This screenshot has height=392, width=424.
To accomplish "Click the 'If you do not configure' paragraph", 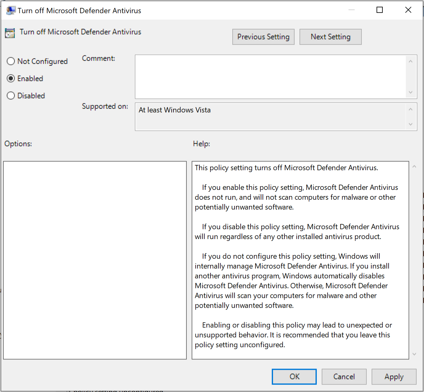I will click(292, 281).
